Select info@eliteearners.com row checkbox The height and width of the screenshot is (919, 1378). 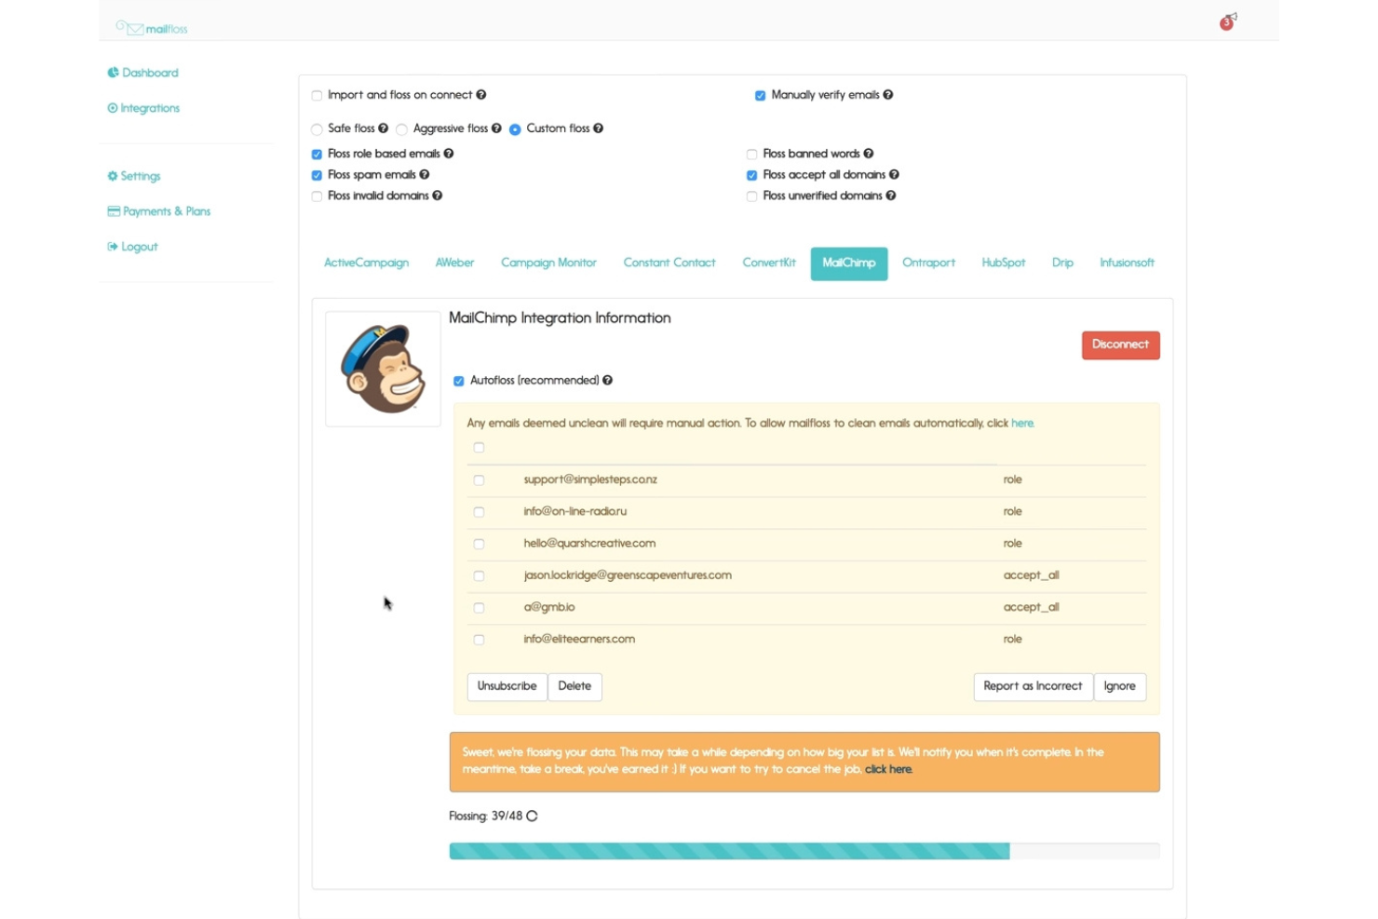(x=479, y=640)
